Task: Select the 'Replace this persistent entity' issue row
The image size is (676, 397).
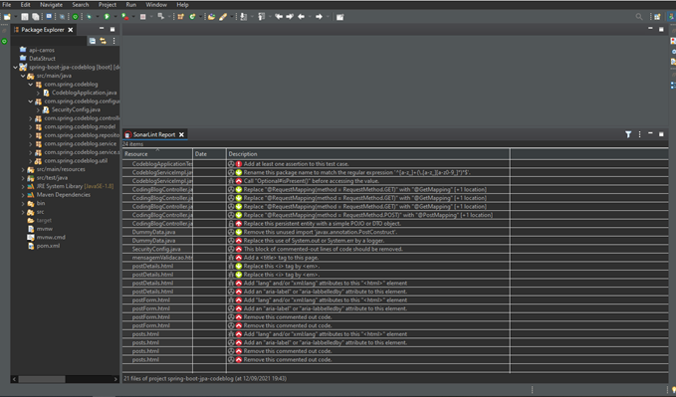Action: click(x=395, y=224)
